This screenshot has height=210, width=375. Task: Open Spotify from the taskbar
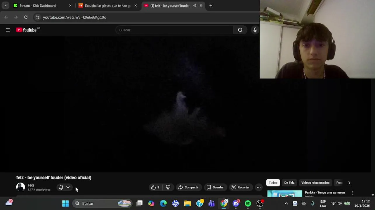point(248,203)
